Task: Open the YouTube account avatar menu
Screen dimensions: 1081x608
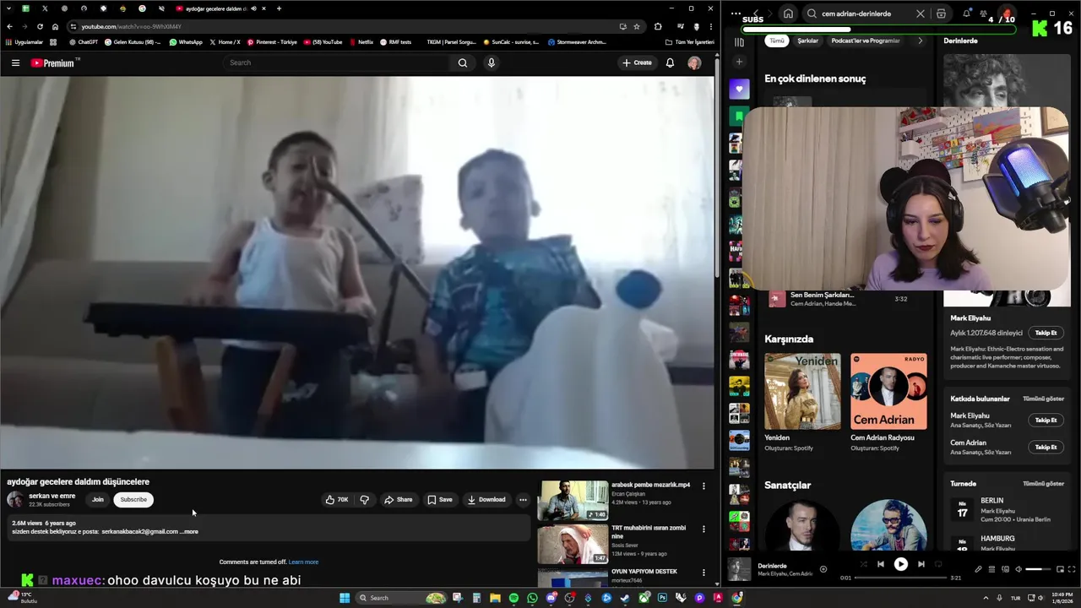Action: [x=694, y=62]
